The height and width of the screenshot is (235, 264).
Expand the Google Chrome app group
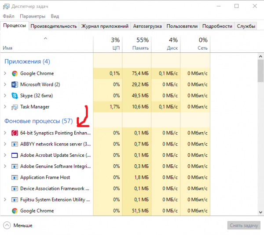click(5, 73)
